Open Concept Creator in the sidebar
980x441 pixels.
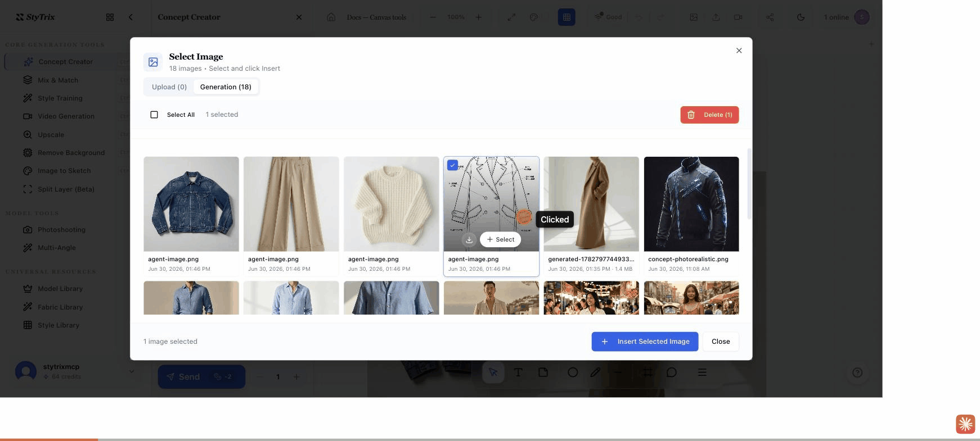pos(66,62)
